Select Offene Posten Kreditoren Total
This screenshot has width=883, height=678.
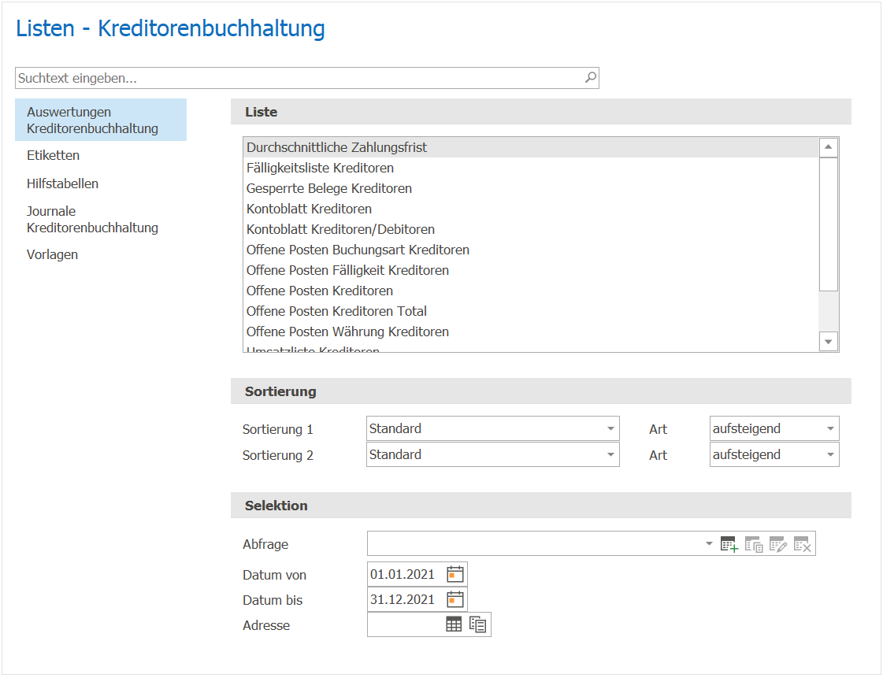click(532, 311)
